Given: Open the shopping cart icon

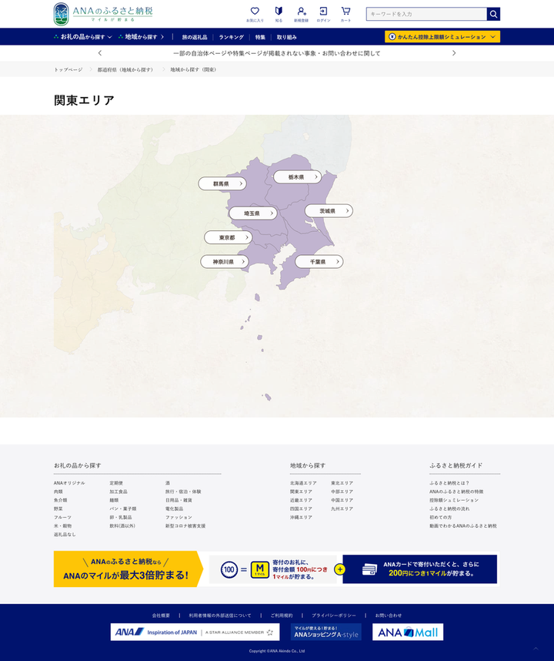Looking at the screenshot, I should pos(345,14).
